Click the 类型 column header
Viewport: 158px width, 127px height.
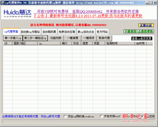click(x=99, y=43)
